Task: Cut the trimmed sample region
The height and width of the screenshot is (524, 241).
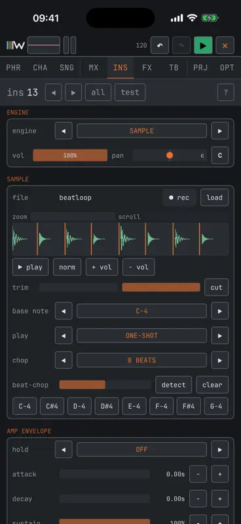Action: (x=217, y=288)
